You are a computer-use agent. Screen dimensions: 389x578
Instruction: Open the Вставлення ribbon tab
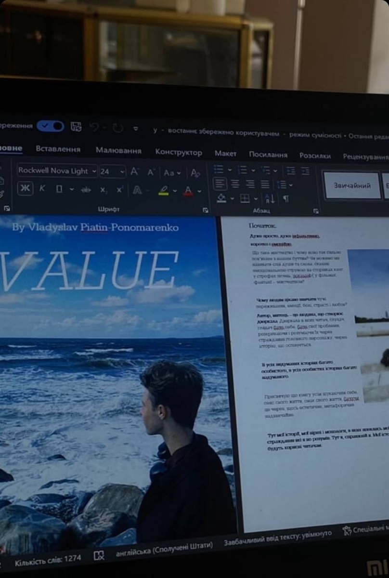58,149
